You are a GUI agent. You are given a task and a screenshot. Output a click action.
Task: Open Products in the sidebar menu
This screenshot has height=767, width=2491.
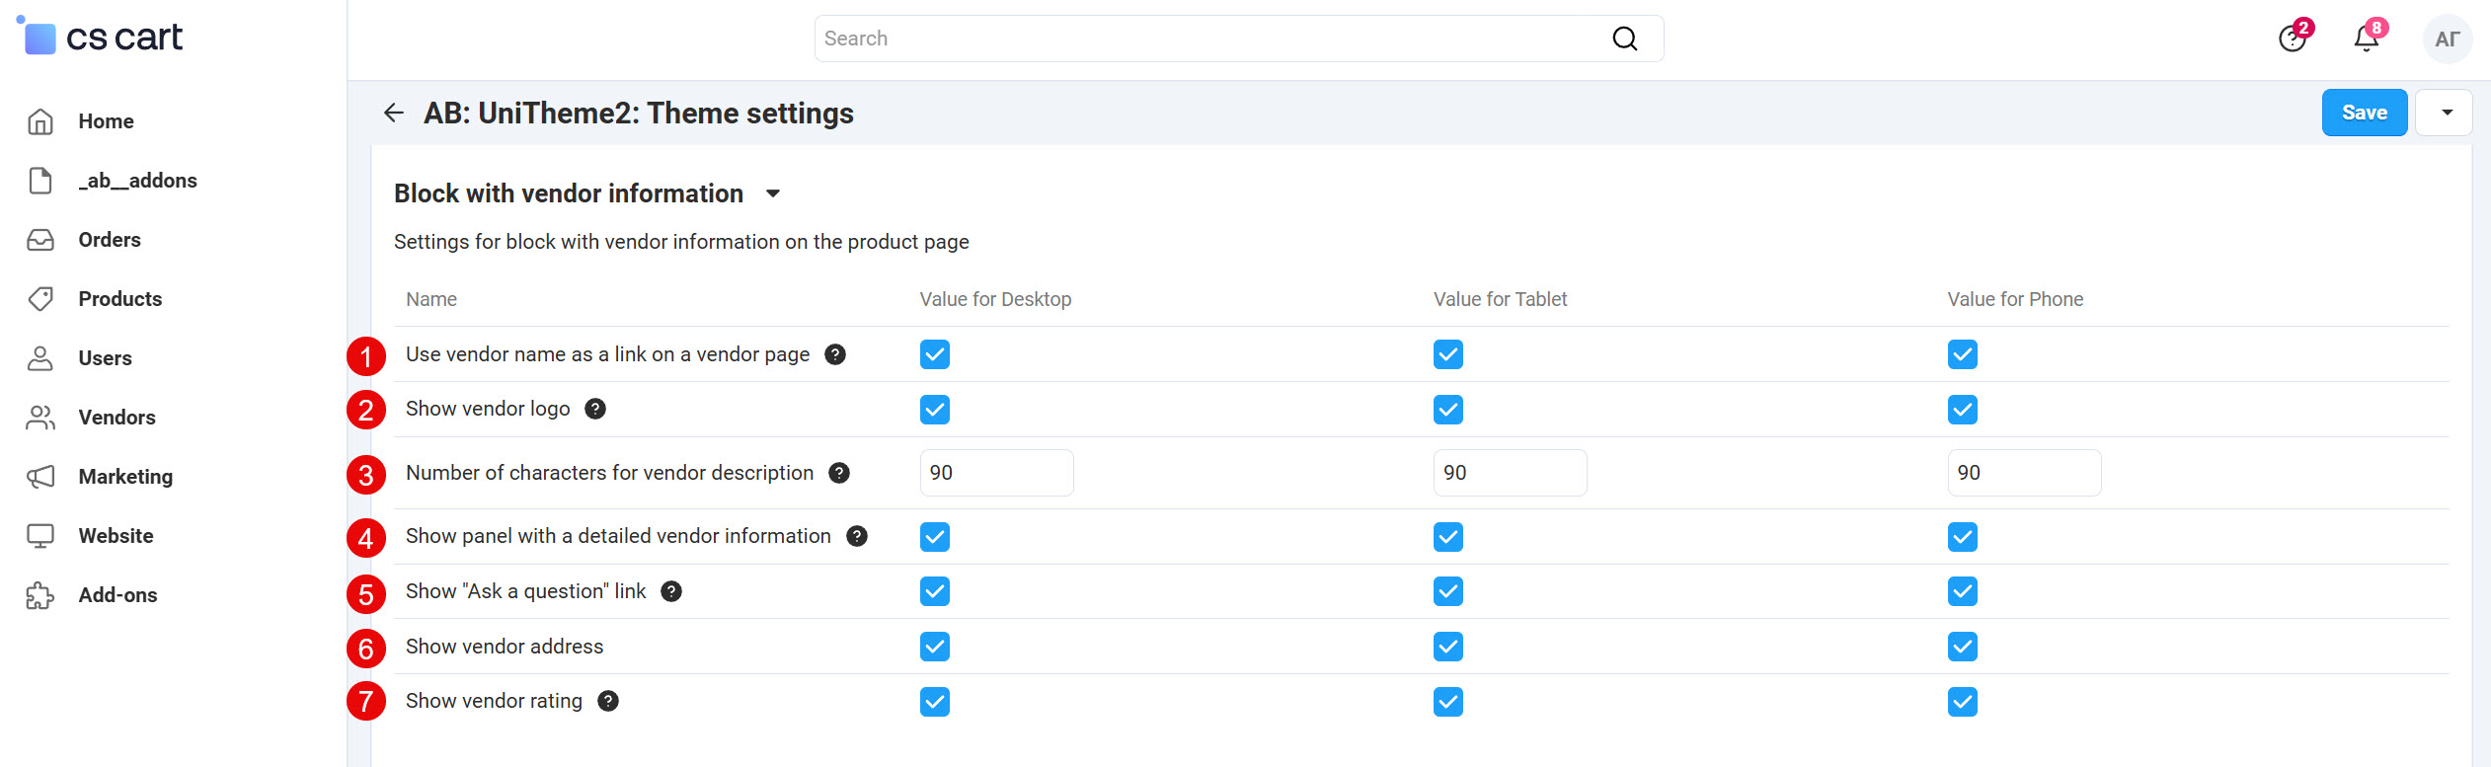(x=120, y=299)
